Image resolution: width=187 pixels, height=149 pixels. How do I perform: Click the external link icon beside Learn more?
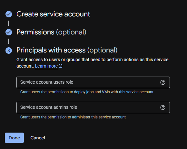[x=61, y=66]
